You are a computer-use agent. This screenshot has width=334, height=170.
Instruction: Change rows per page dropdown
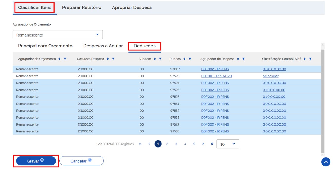(228, 144)
